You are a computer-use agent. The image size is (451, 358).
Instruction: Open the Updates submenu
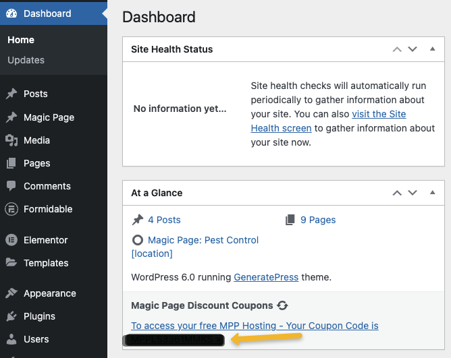pos(26,60)
